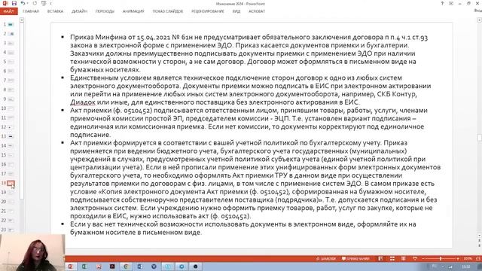Switch to the ДИЗАЙН ribbon tab
Screen dimensions: 482x271
coord(79,11)
